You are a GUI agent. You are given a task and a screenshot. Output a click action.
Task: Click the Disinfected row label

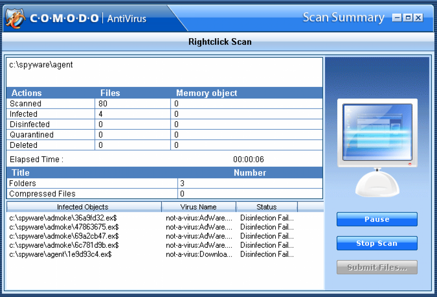[30, 124]
